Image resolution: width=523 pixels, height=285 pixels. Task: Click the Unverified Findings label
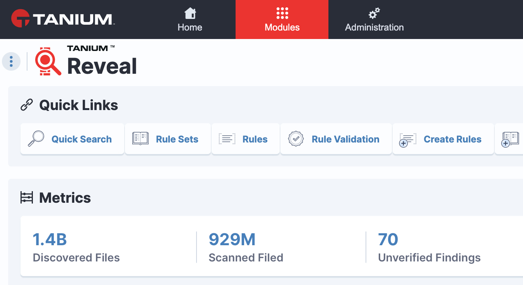429,258
